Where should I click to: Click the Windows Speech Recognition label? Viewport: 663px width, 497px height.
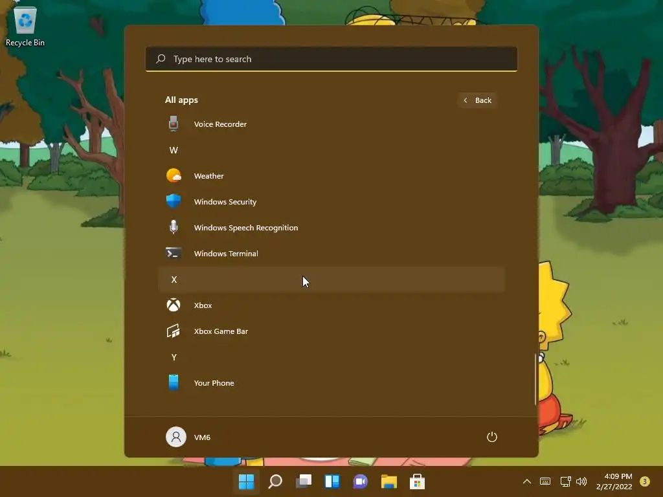pyautogui.click(x=245, y=228)
